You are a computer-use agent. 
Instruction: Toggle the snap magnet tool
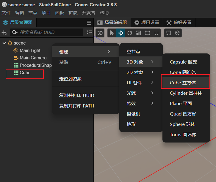point(156,33)
